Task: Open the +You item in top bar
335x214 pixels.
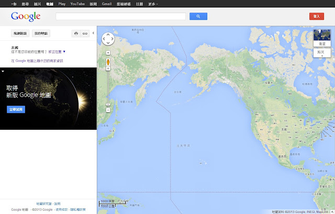Action: tap(14, 4)
